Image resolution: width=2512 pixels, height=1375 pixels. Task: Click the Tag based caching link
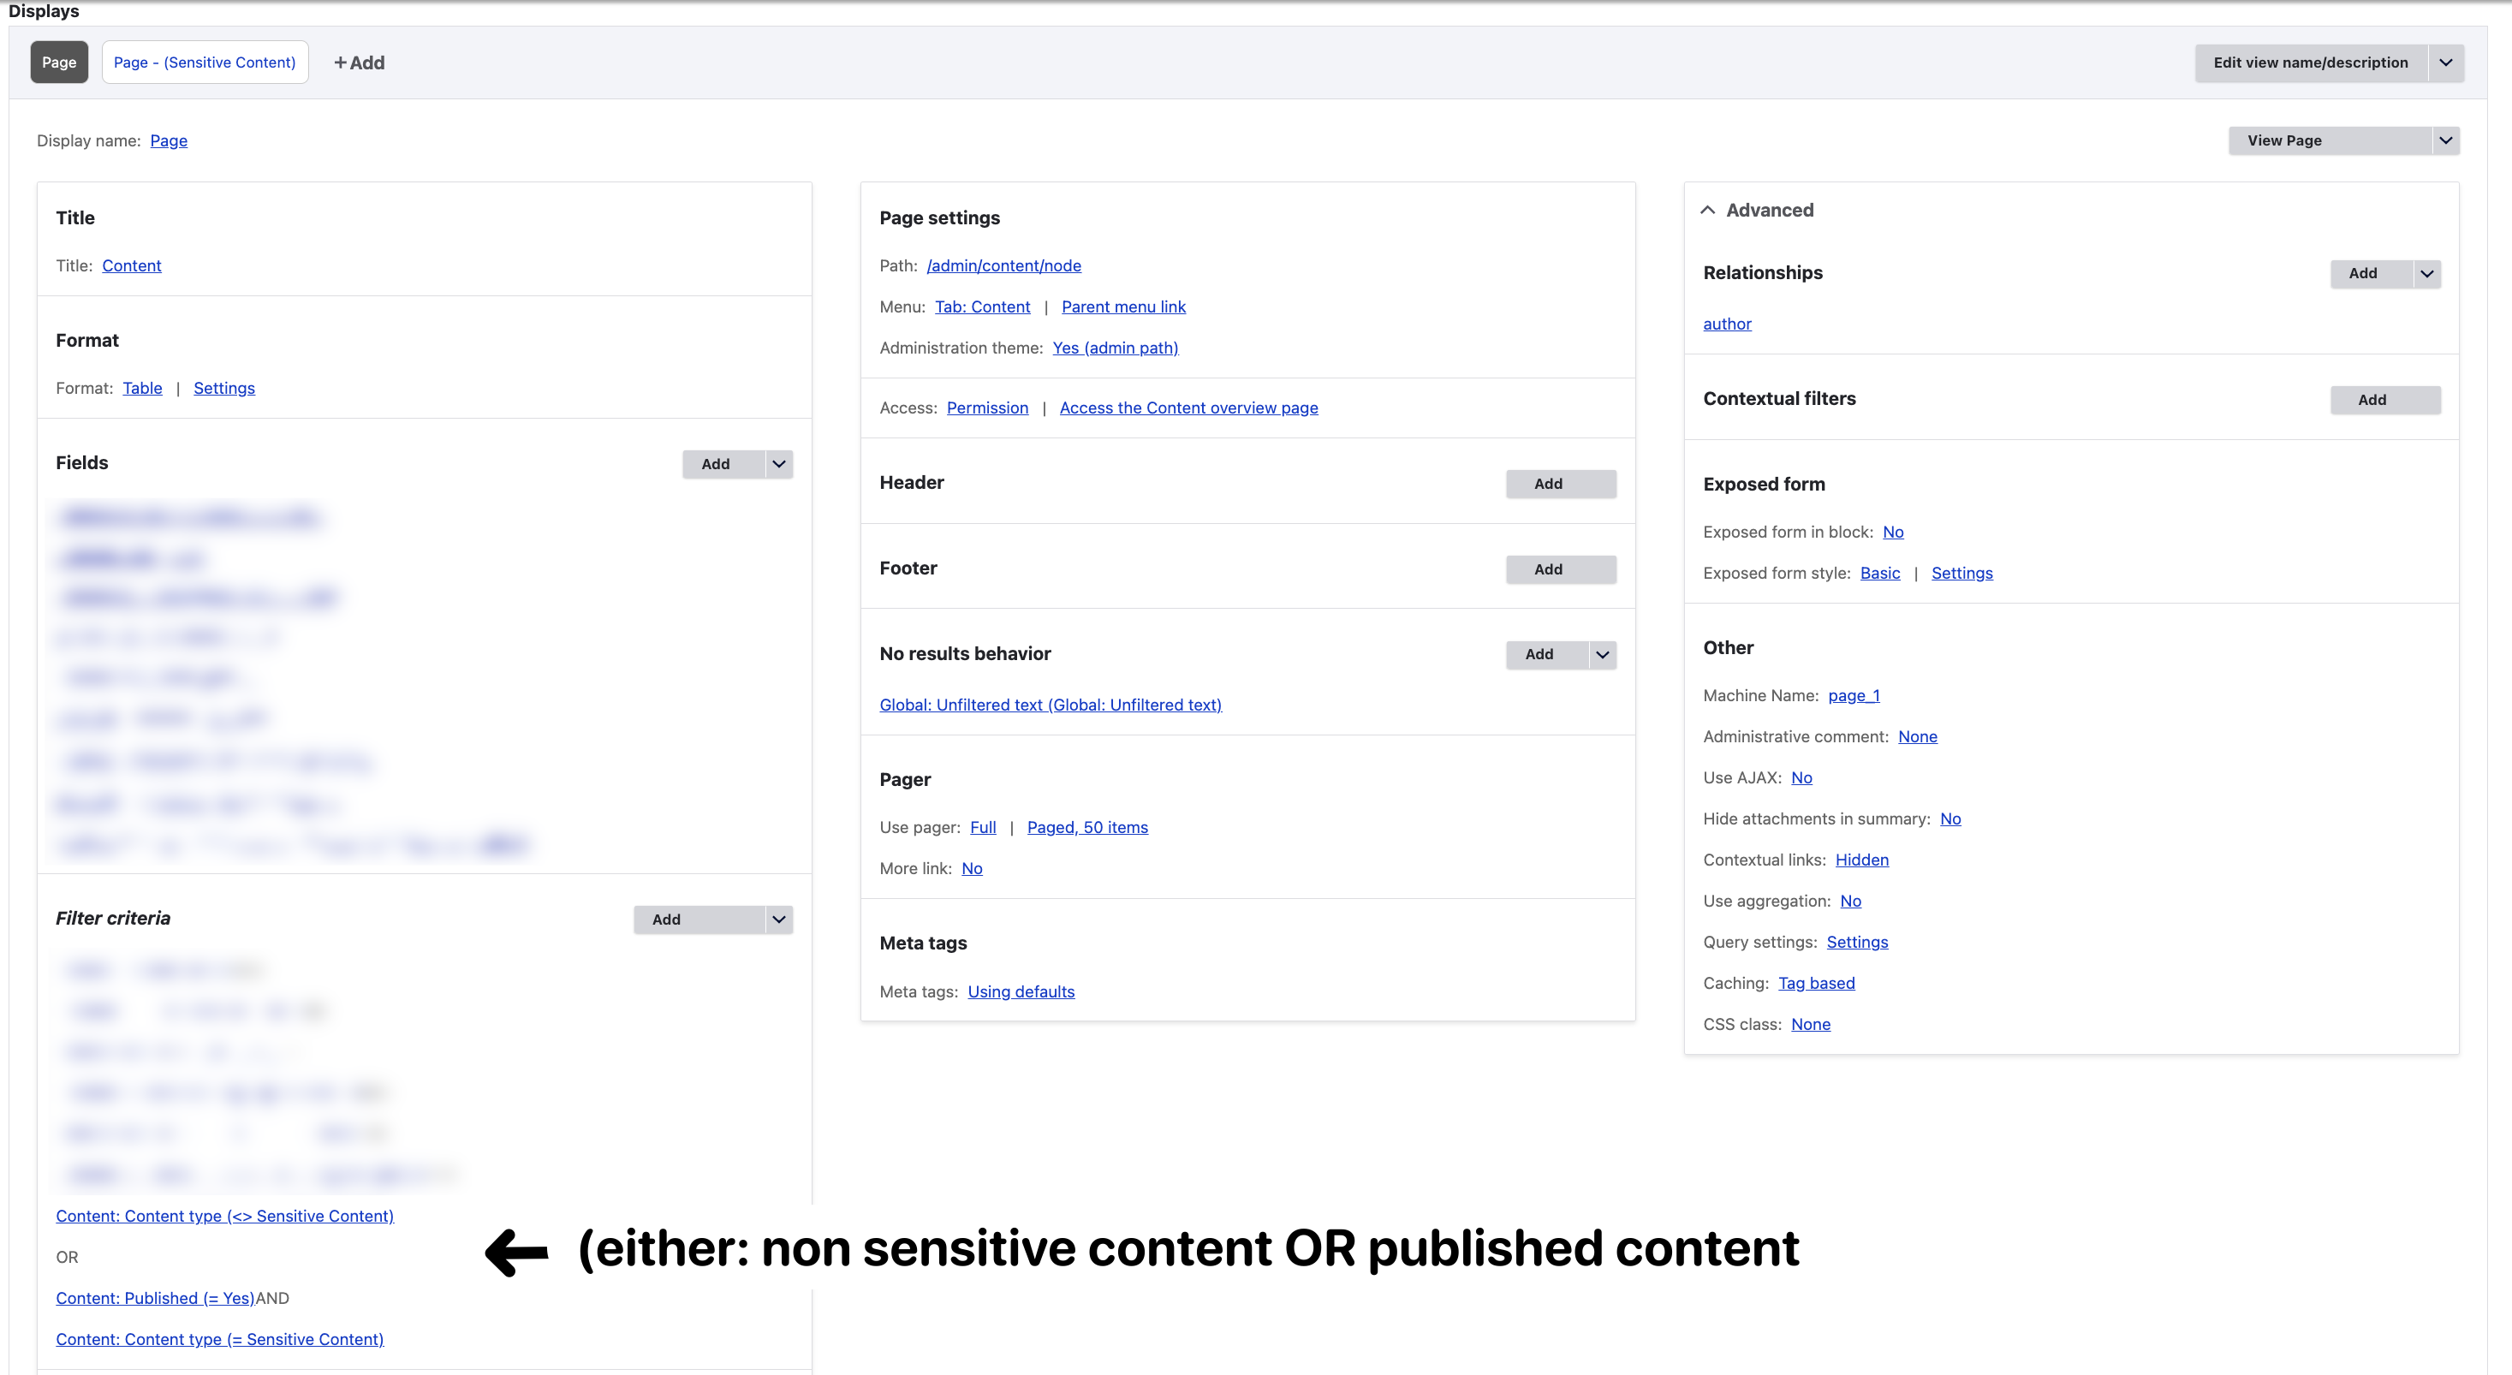1816,983
